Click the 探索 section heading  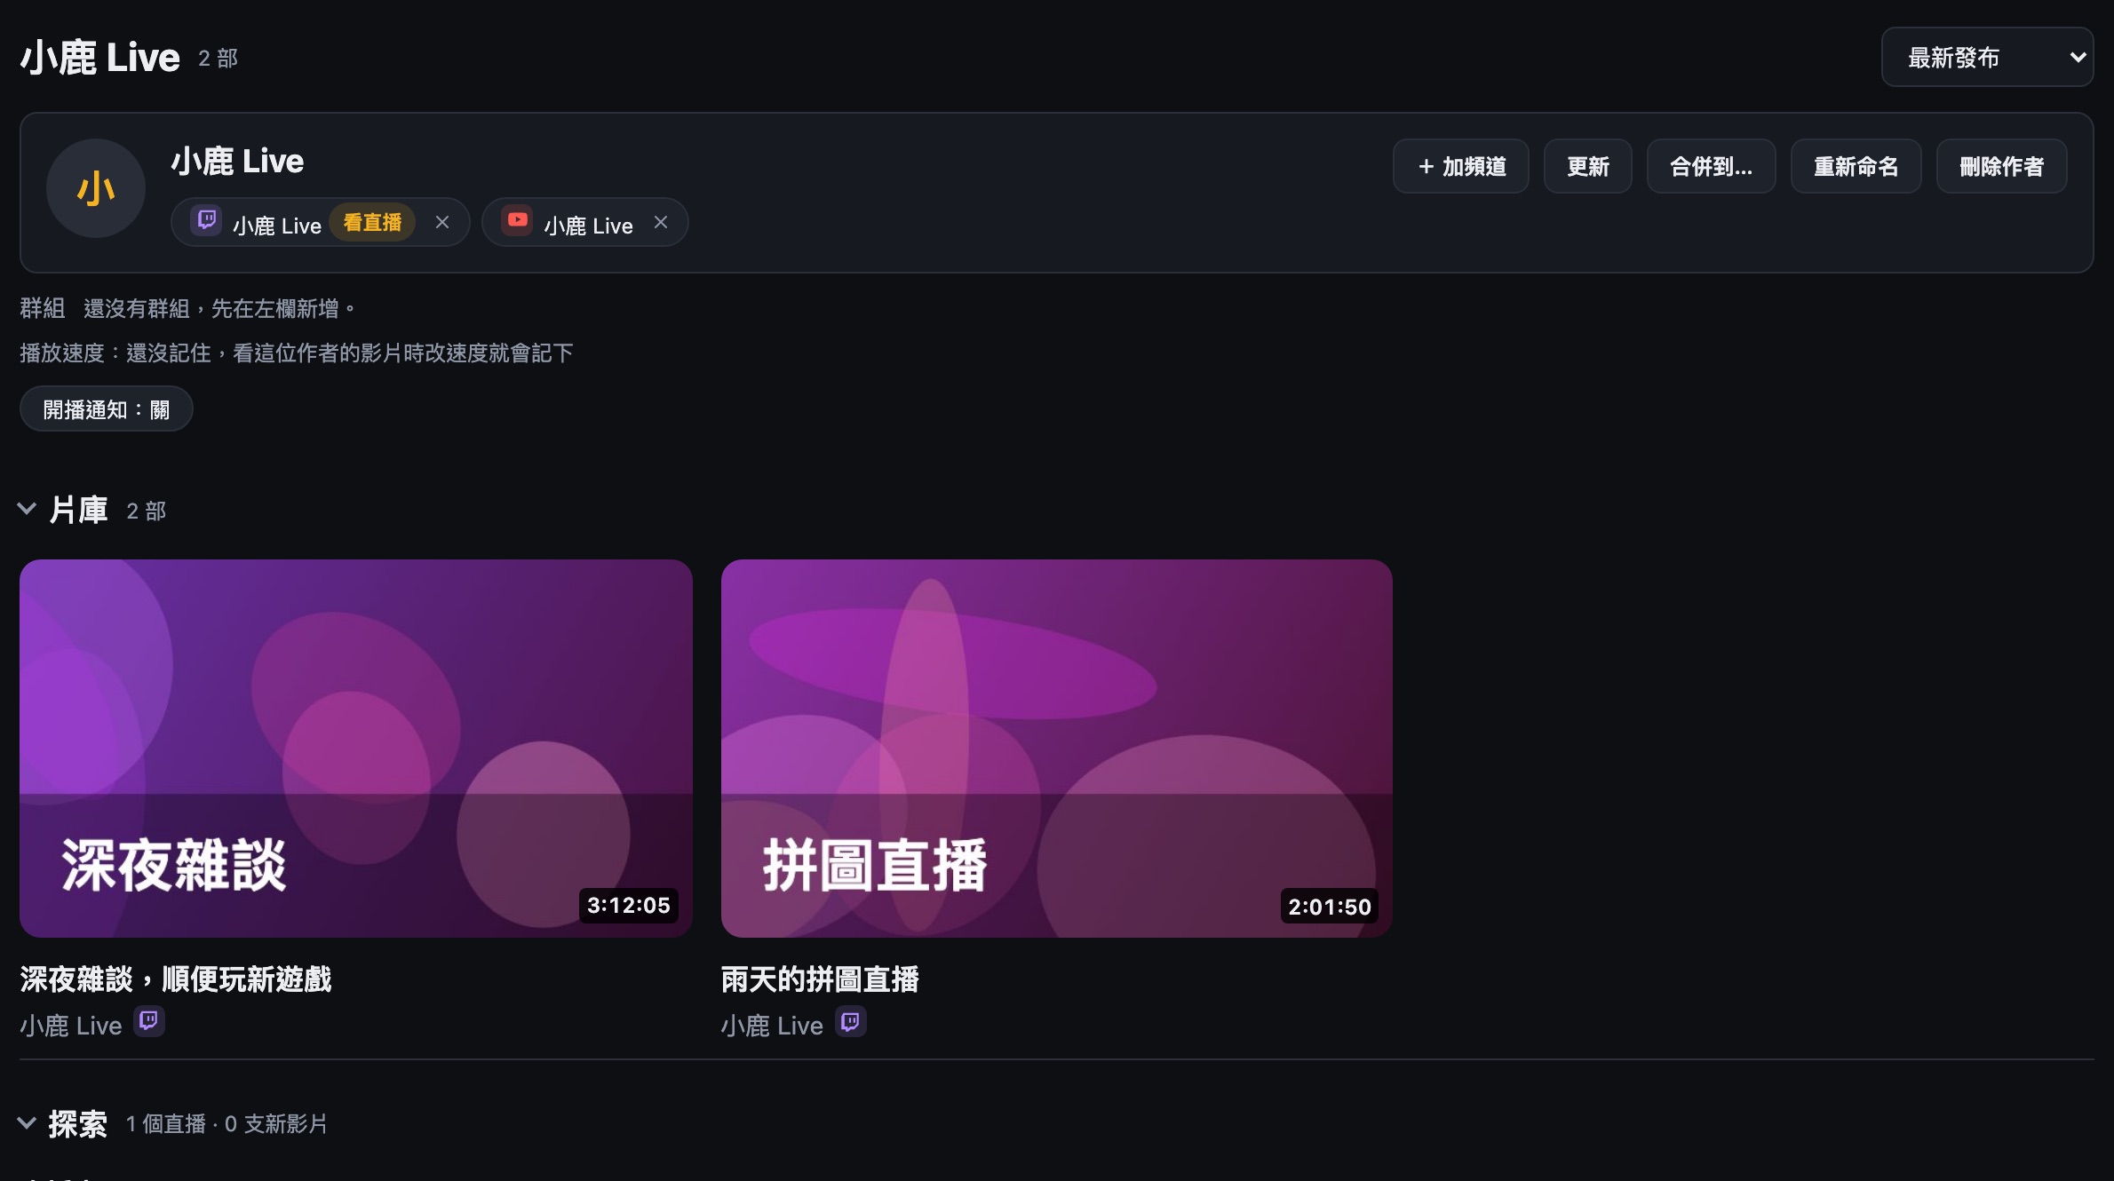tap(78, 1124)
